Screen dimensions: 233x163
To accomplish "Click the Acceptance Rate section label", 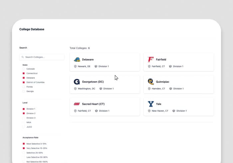I will (31, 138).
